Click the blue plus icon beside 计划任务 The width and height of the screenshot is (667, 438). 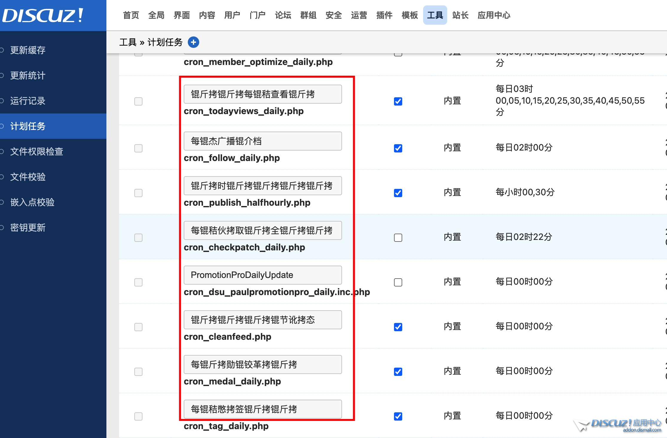194,42
